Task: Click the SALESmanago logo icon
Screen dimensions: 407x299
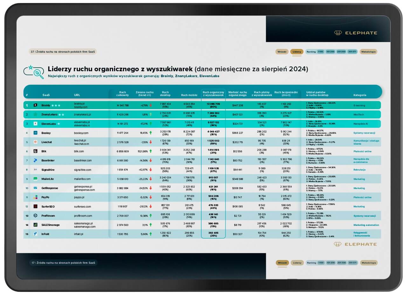Action: (36, 225)
